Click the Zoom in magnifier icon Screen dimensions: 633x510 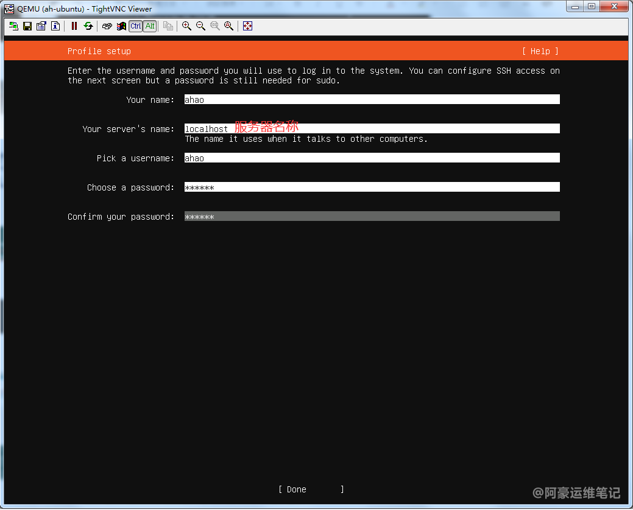187,26
